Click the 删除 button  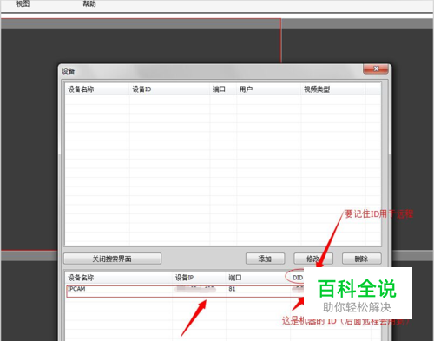362,259
